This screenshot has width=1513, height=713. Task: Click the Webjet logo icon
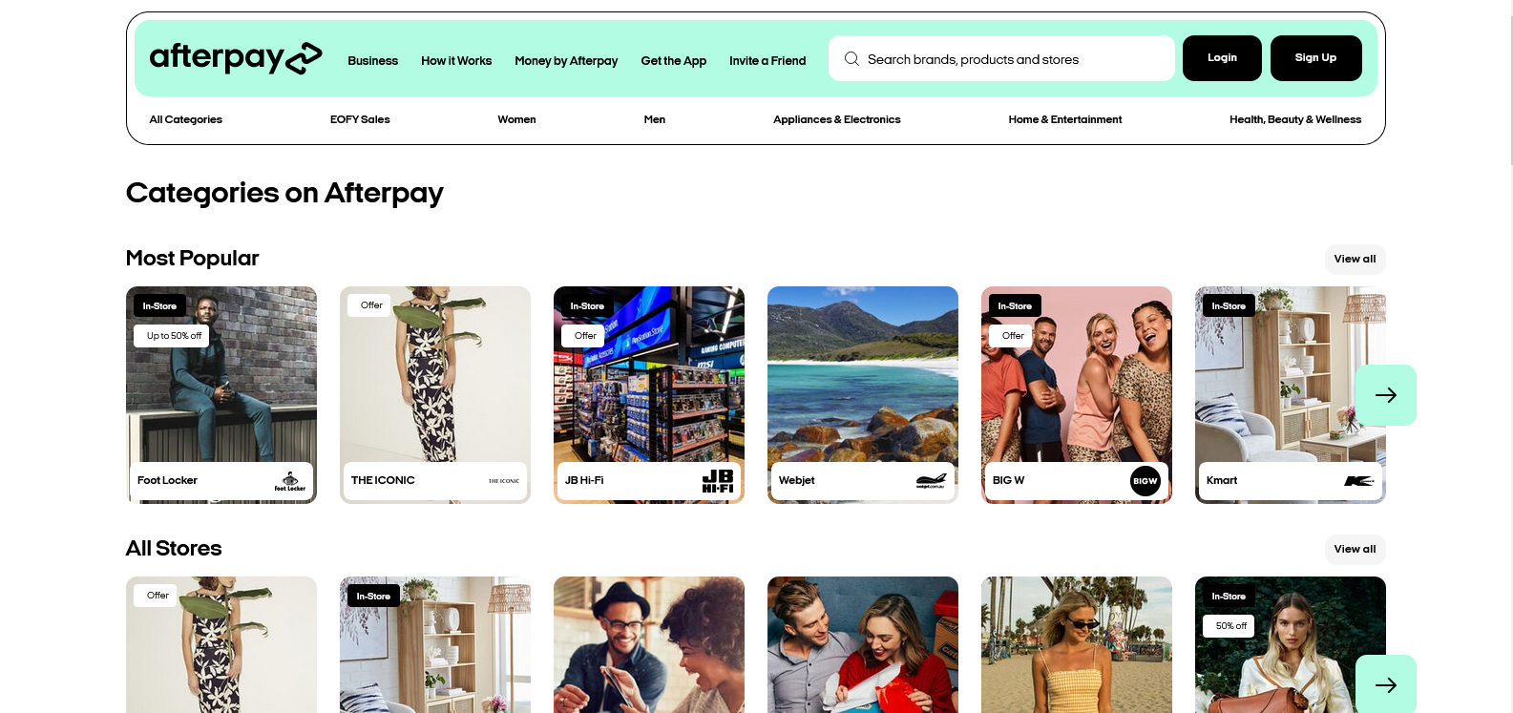(x=932, y=480)
